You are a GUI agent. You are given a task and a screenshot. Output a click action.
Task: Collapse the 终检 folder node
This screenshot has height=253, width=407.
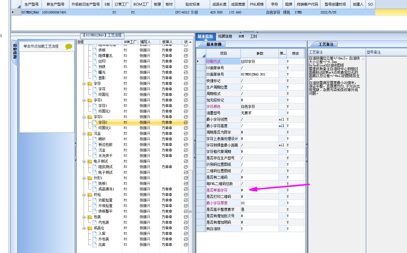(x=84, y=195)
